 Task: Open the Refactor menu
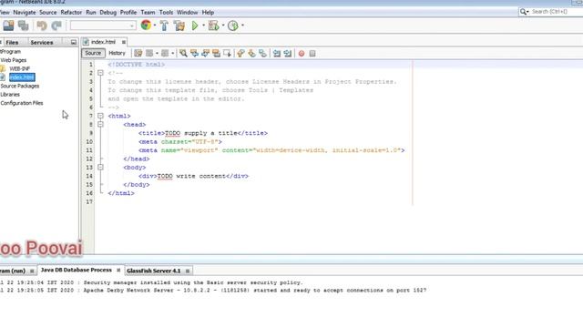[x=71, y=12]
